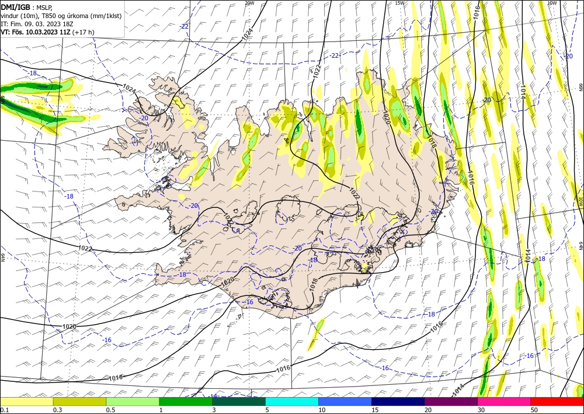Pick the blue 10–15 legend color swatch
This screenshot has height=414, width=584.
[x=345, y=401]
